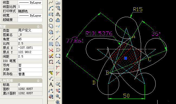Open the 双向 value field
The image size is (176, 104).
(x=30, y=65)
